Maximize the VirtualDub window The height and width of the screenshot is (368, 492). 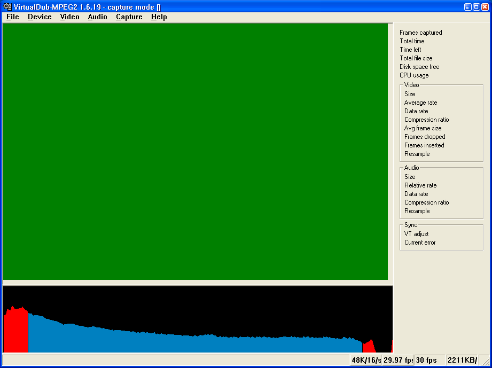point(477,6)
